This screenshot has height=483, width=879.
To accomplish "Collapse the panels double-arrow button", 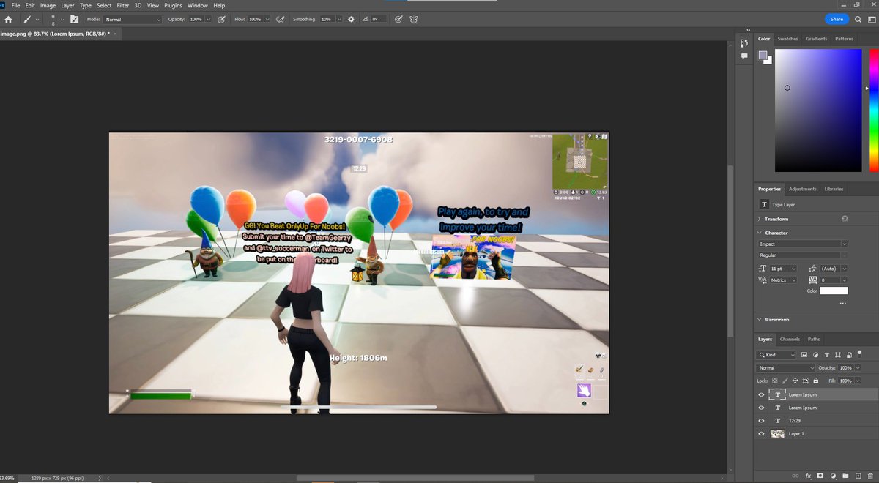I will point(748,29).
